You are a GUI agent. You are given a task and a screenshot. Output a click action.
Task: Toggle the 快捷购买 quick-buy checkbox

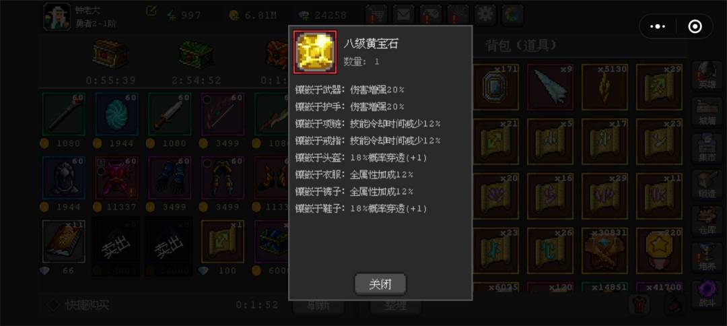point(54,304)
